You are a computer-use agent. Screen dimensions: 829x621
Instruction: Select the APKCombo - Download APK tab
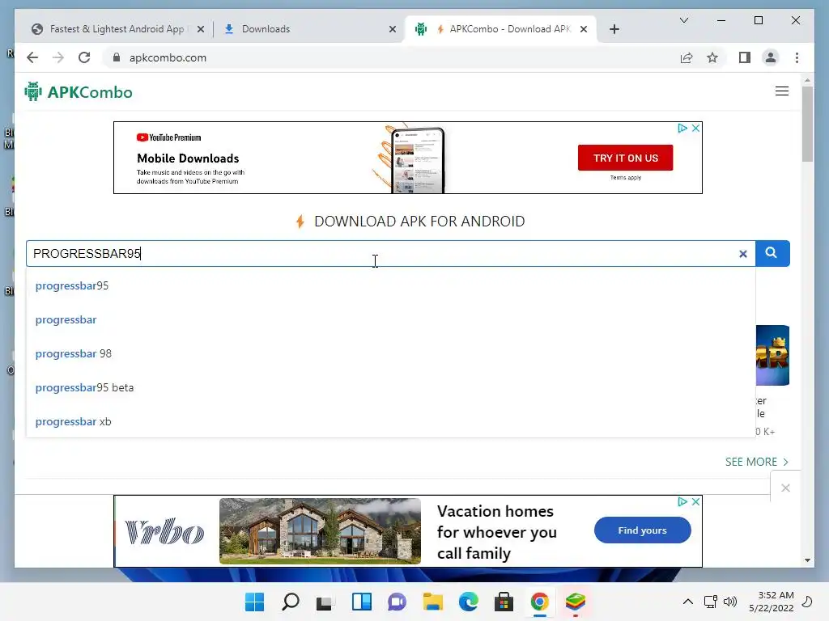pos(501,29)
